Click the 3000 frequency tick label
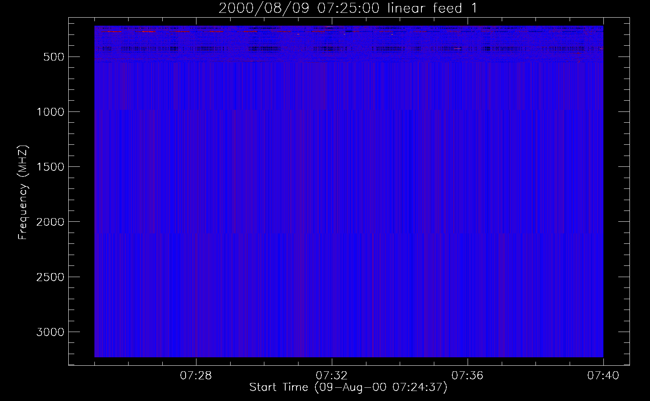Screen dimensions: 650x401 tap(50, 332)
